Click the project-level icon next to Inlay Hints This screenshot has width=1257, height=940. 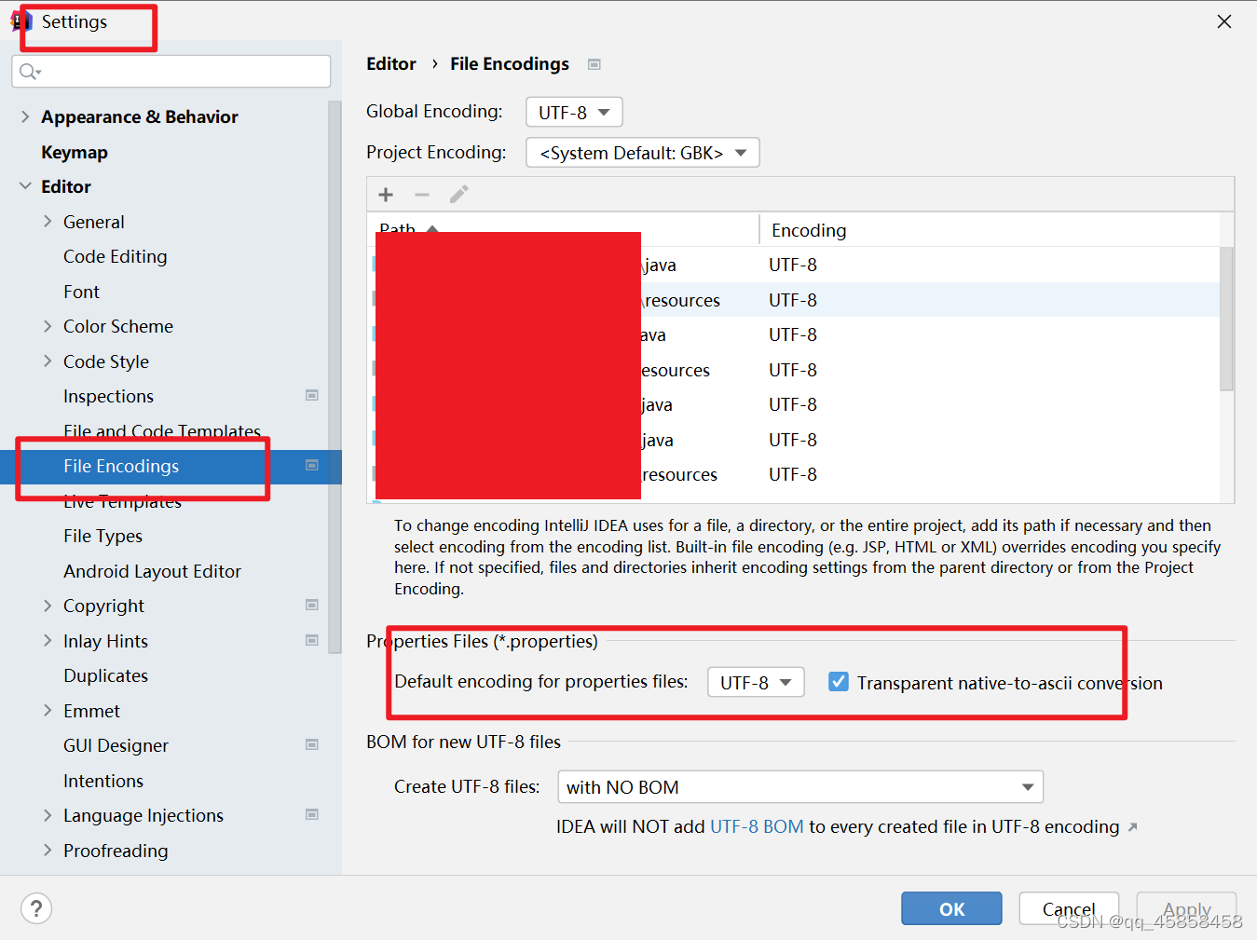click(312, 640)
